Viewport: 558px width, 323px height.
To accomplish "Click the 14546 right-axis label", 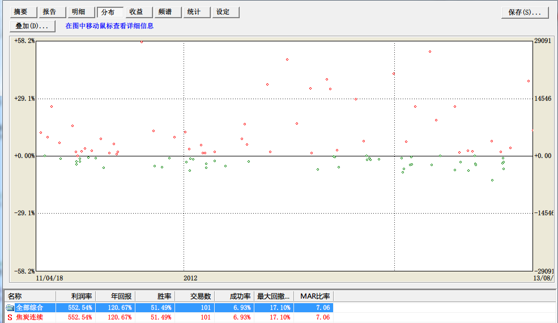I will (543, 99).
